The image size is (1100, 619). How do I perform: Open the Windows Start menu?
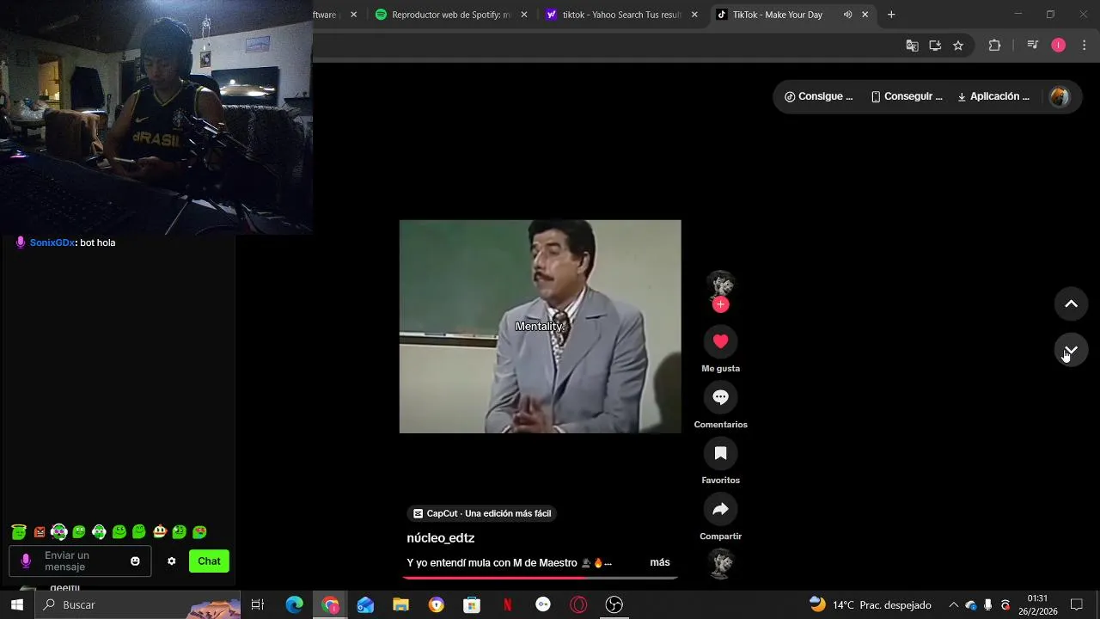coord(17,605)
